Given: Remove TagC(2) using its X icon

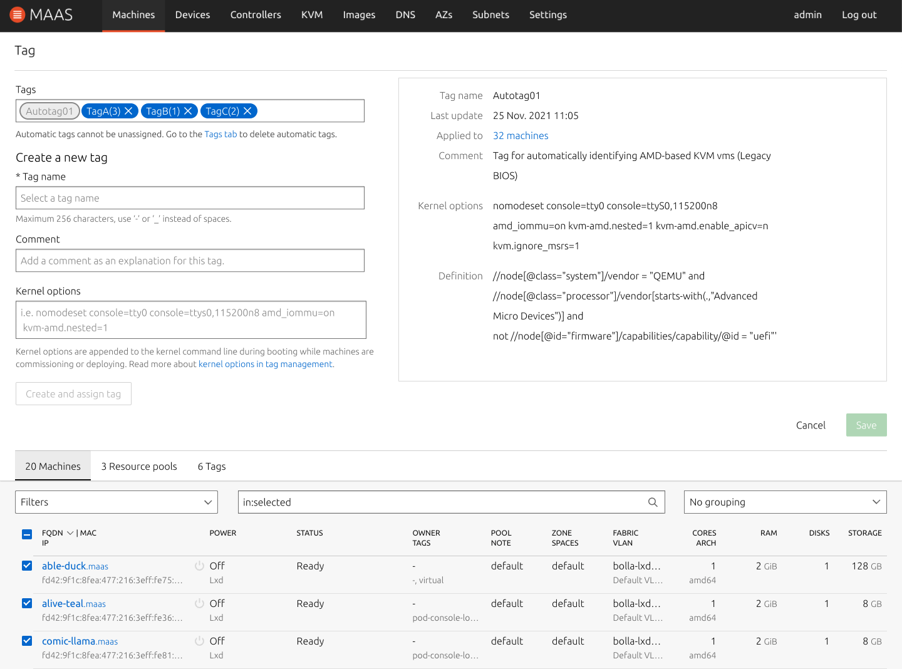Looking at the screenshot, I should point(247,111).
